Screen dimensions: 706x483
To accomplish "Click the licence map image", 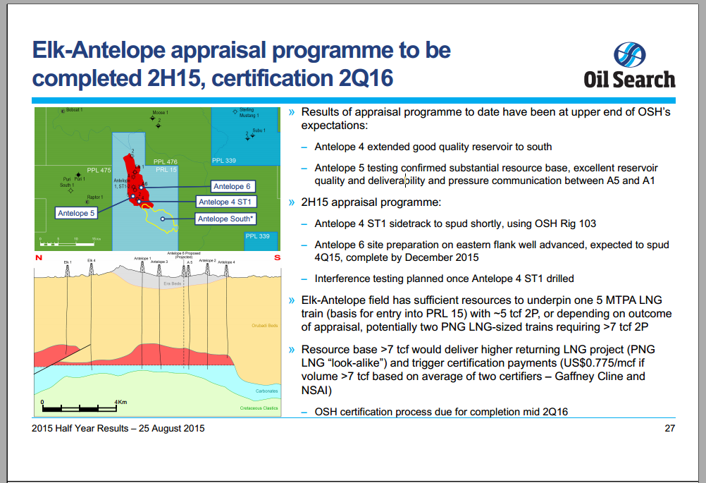I will click(x=157, y=179).
